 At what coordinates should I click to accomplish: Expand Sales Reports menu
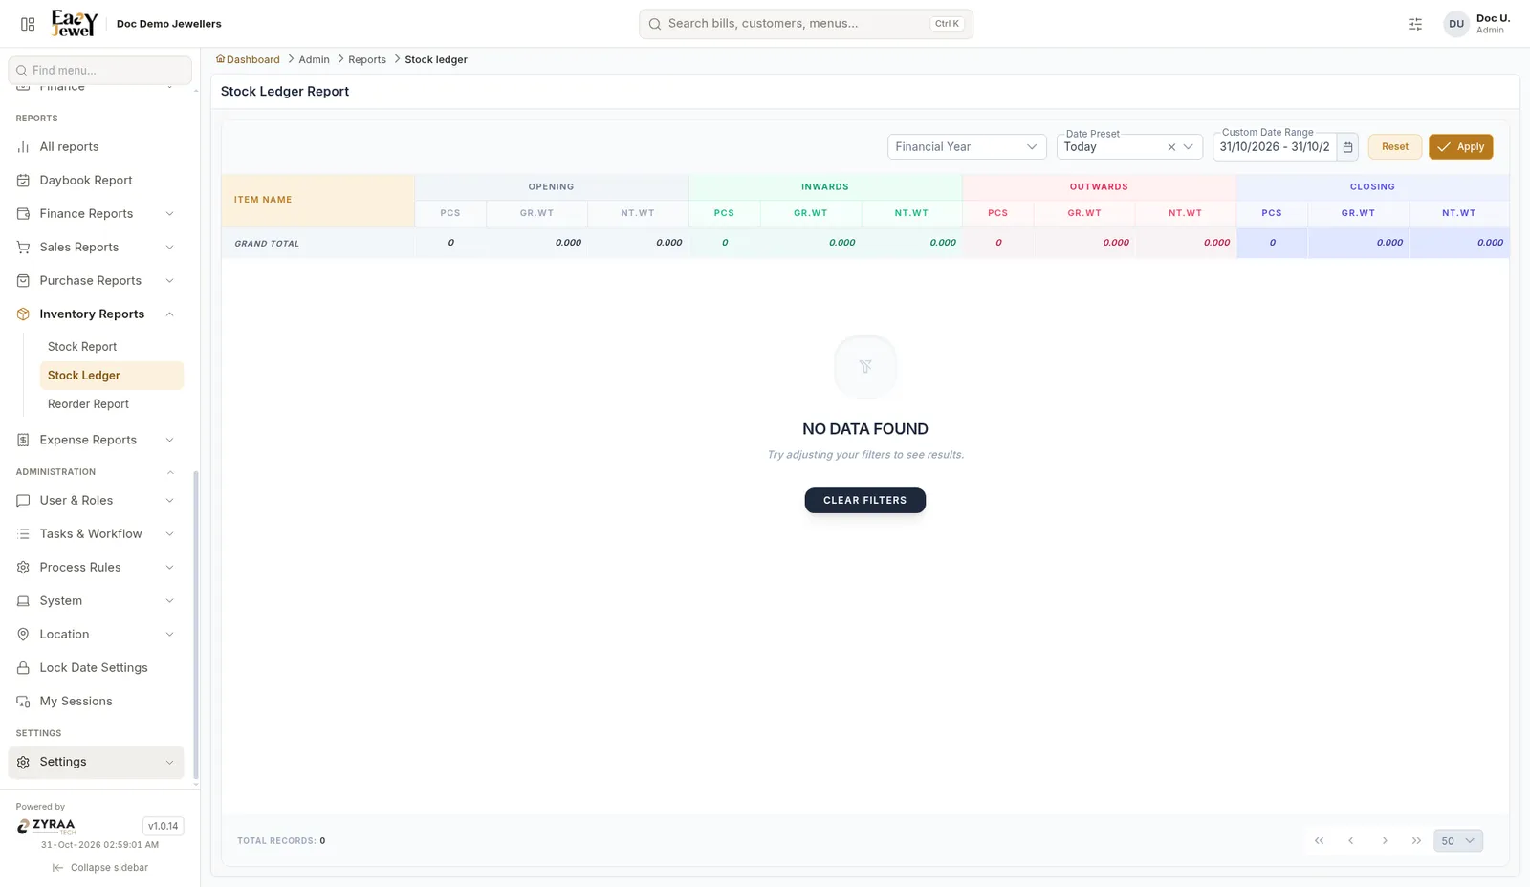96,248
